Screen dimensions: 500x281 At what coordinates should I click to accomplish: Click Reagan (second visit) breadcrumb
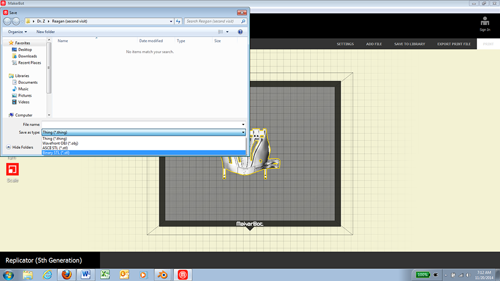click(x=69, y=21)
